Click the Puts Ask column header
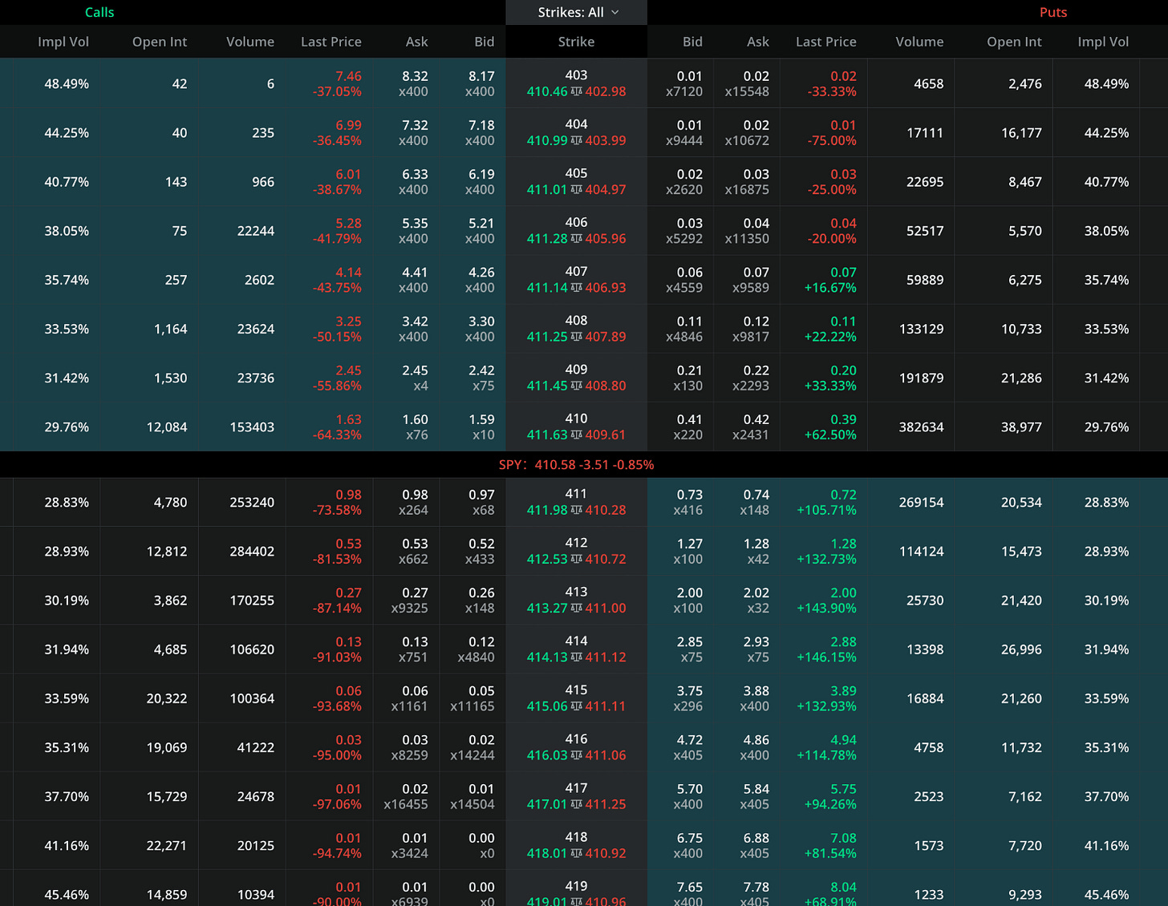 (758, 42)
